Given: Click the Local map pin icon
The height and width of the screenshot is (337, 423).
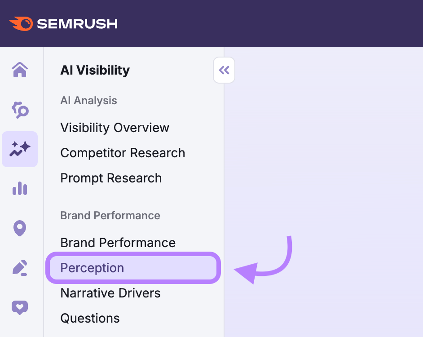Looking at the screenshot, I should pyautogui.click(x=20, y=228).
